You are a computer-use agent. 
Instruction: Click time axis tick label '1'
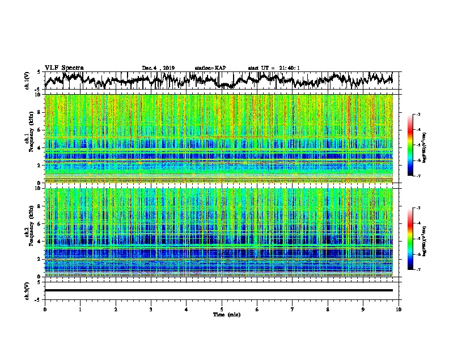click(x=80, y=310)
